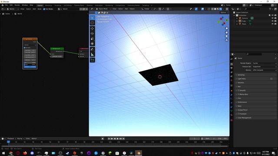Switch to the Shading workspace tab
278x156 pixels.
89,6
